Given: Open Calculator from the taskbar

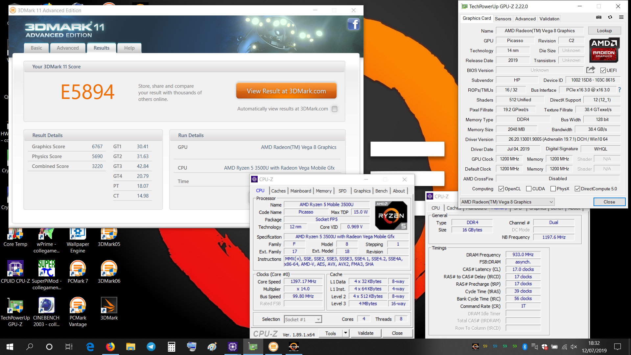Looking at the screenshot, I should 172,346.
